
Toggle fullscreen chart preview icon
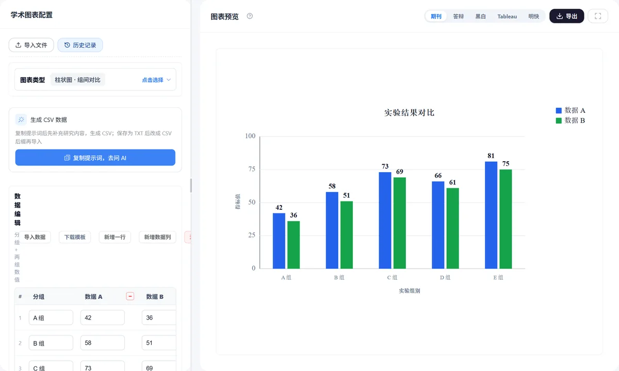[x=598, y=16]
